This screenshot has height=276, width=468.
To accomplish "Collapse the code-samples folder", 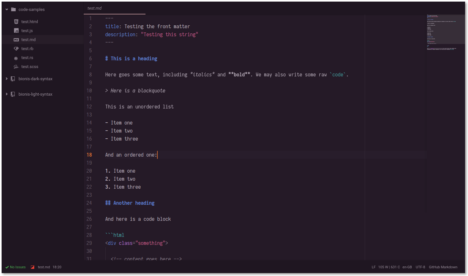I will coord(7,9).
